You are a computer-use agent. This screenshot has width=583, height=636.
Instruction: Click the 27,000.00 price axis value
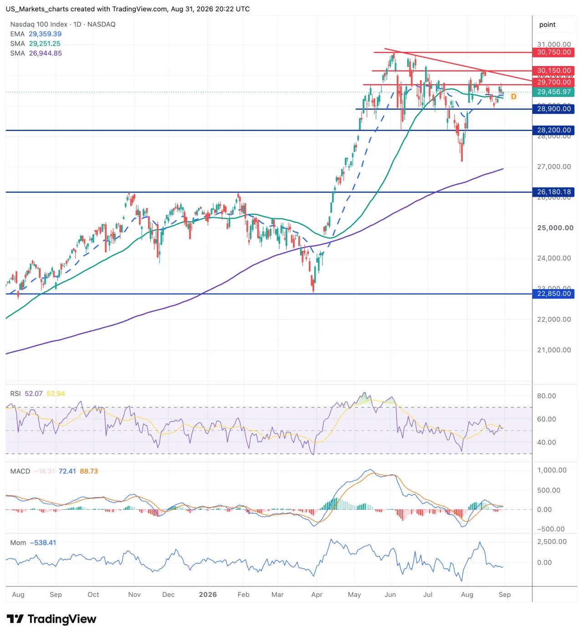coord(554,167)
